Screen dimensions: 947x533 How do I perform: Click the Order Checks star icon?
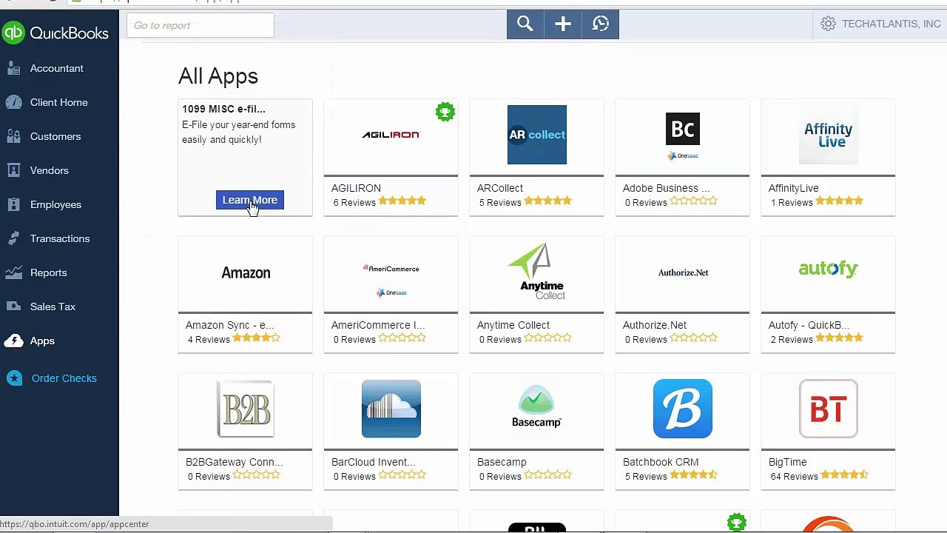[x=14, y=378]
